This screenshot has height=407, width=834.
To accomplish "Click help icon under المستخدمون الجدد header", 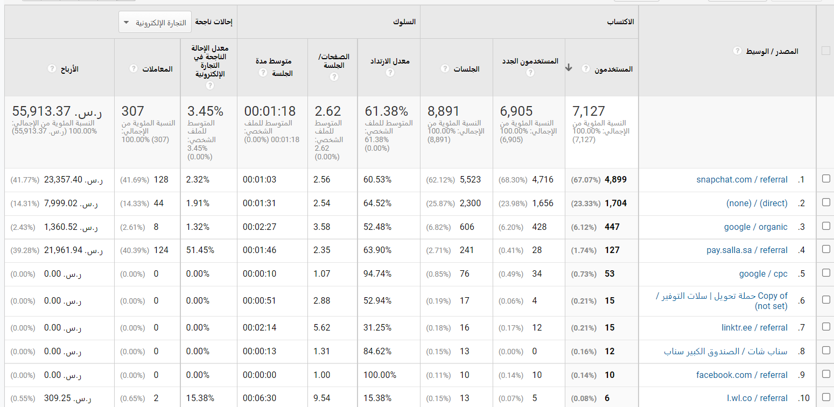I will point(530,73).
